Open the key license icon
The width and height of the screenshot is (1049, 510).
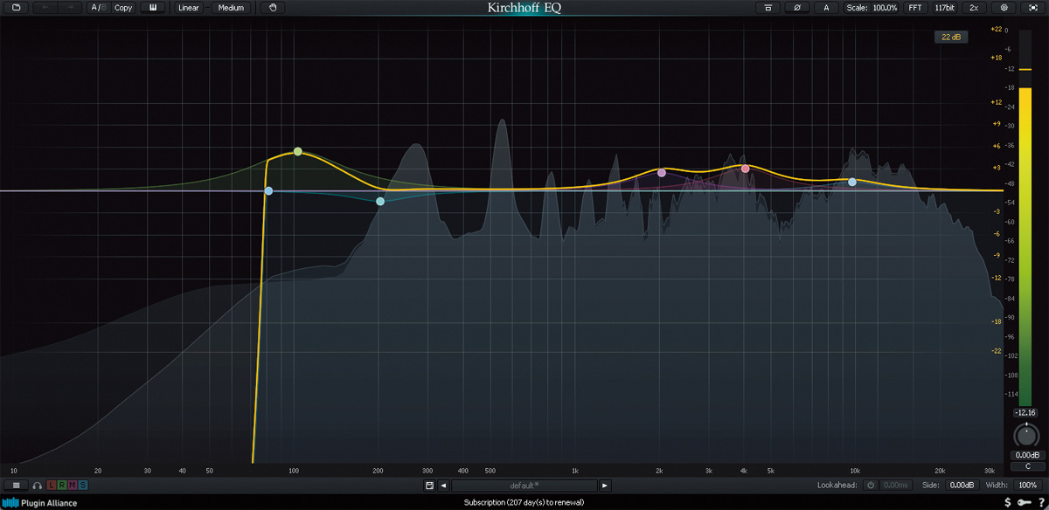1025,503
